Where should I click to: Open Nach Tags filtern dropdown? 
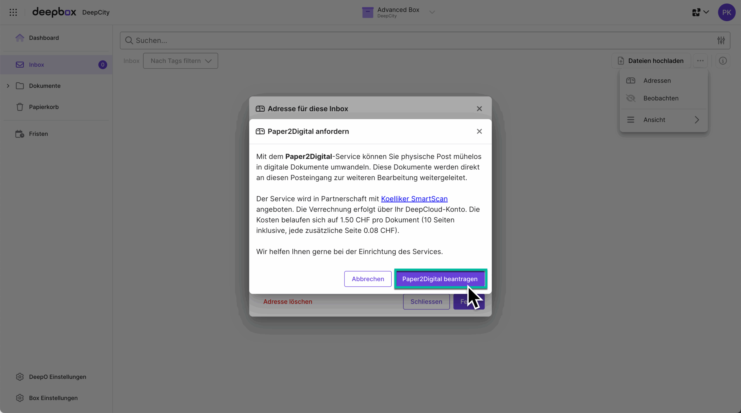click(180, 61)
